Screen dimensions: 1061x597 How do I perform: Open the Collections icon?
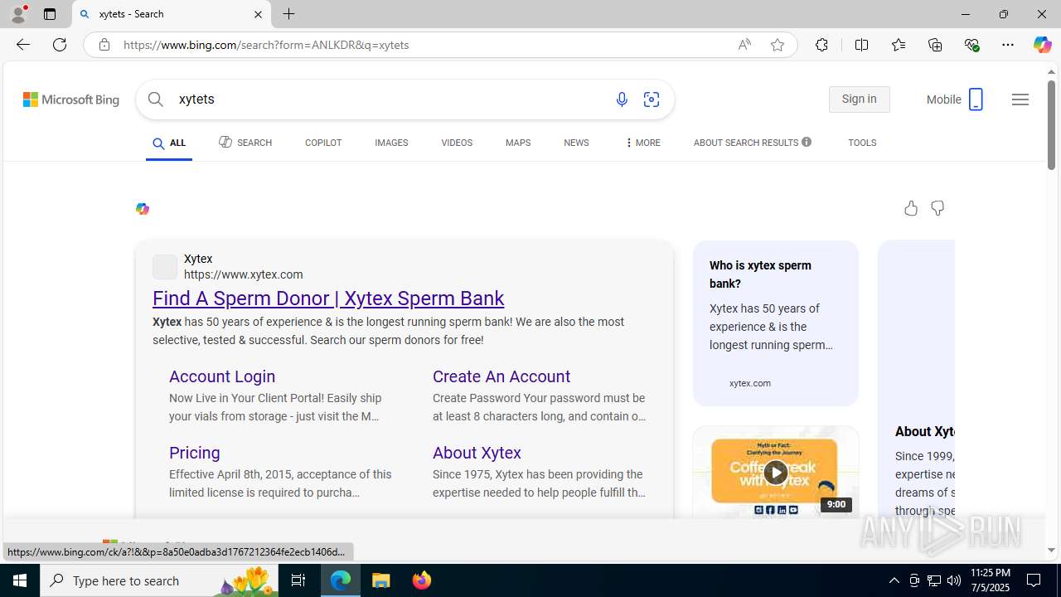(935, 45)
